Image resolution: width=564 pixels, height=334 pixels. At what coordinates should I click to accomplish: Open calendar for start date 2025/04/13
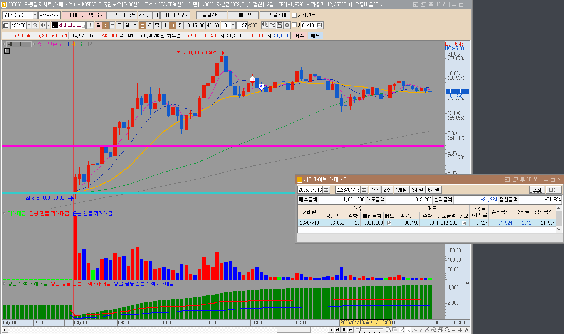(326, 190)
